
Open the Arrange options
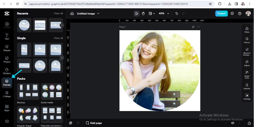point(247,97)
